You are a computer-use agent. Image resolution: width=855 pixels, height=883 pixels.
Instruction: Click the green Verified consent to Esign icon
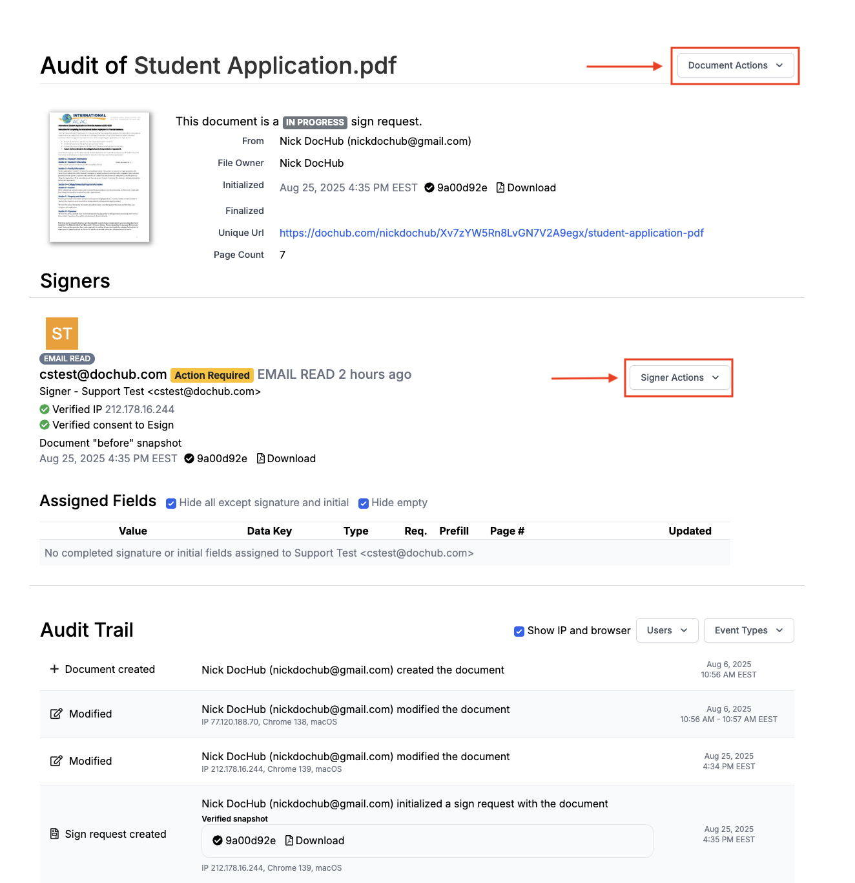coord(45,425)
